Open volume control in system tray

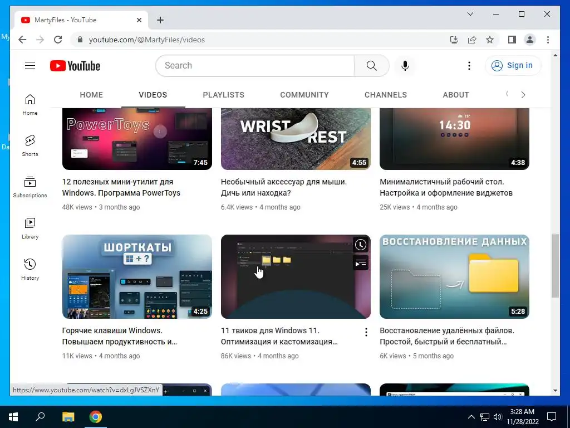click(x=498, y=417)
